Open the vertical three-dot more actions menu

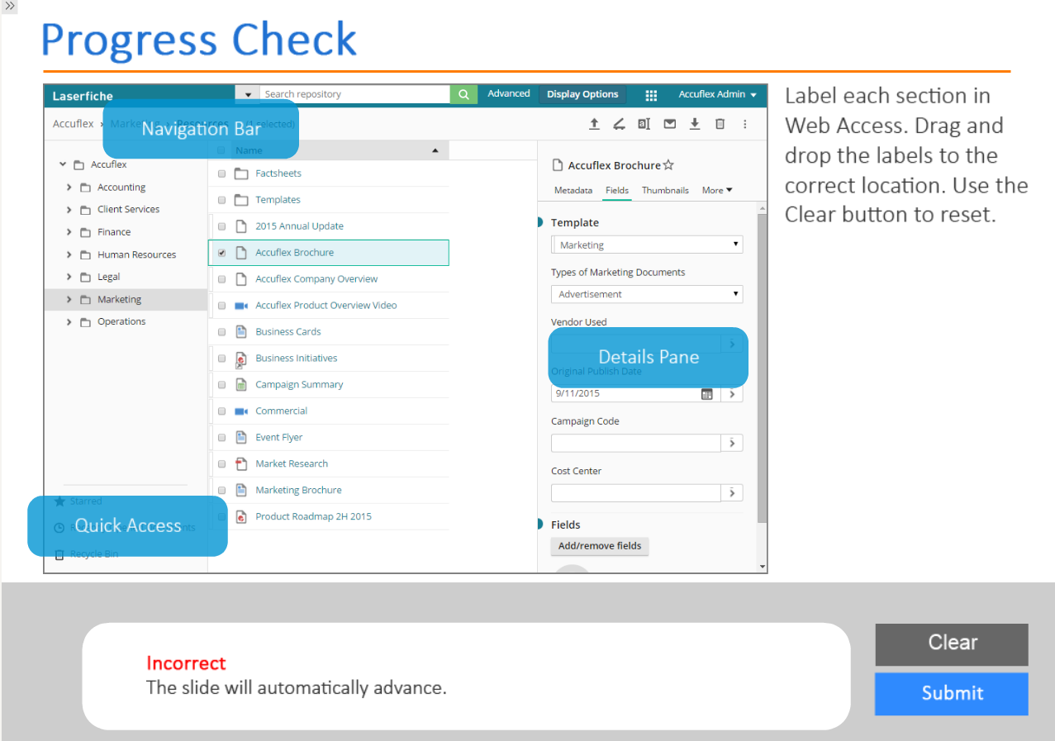(x=744, y=124)
